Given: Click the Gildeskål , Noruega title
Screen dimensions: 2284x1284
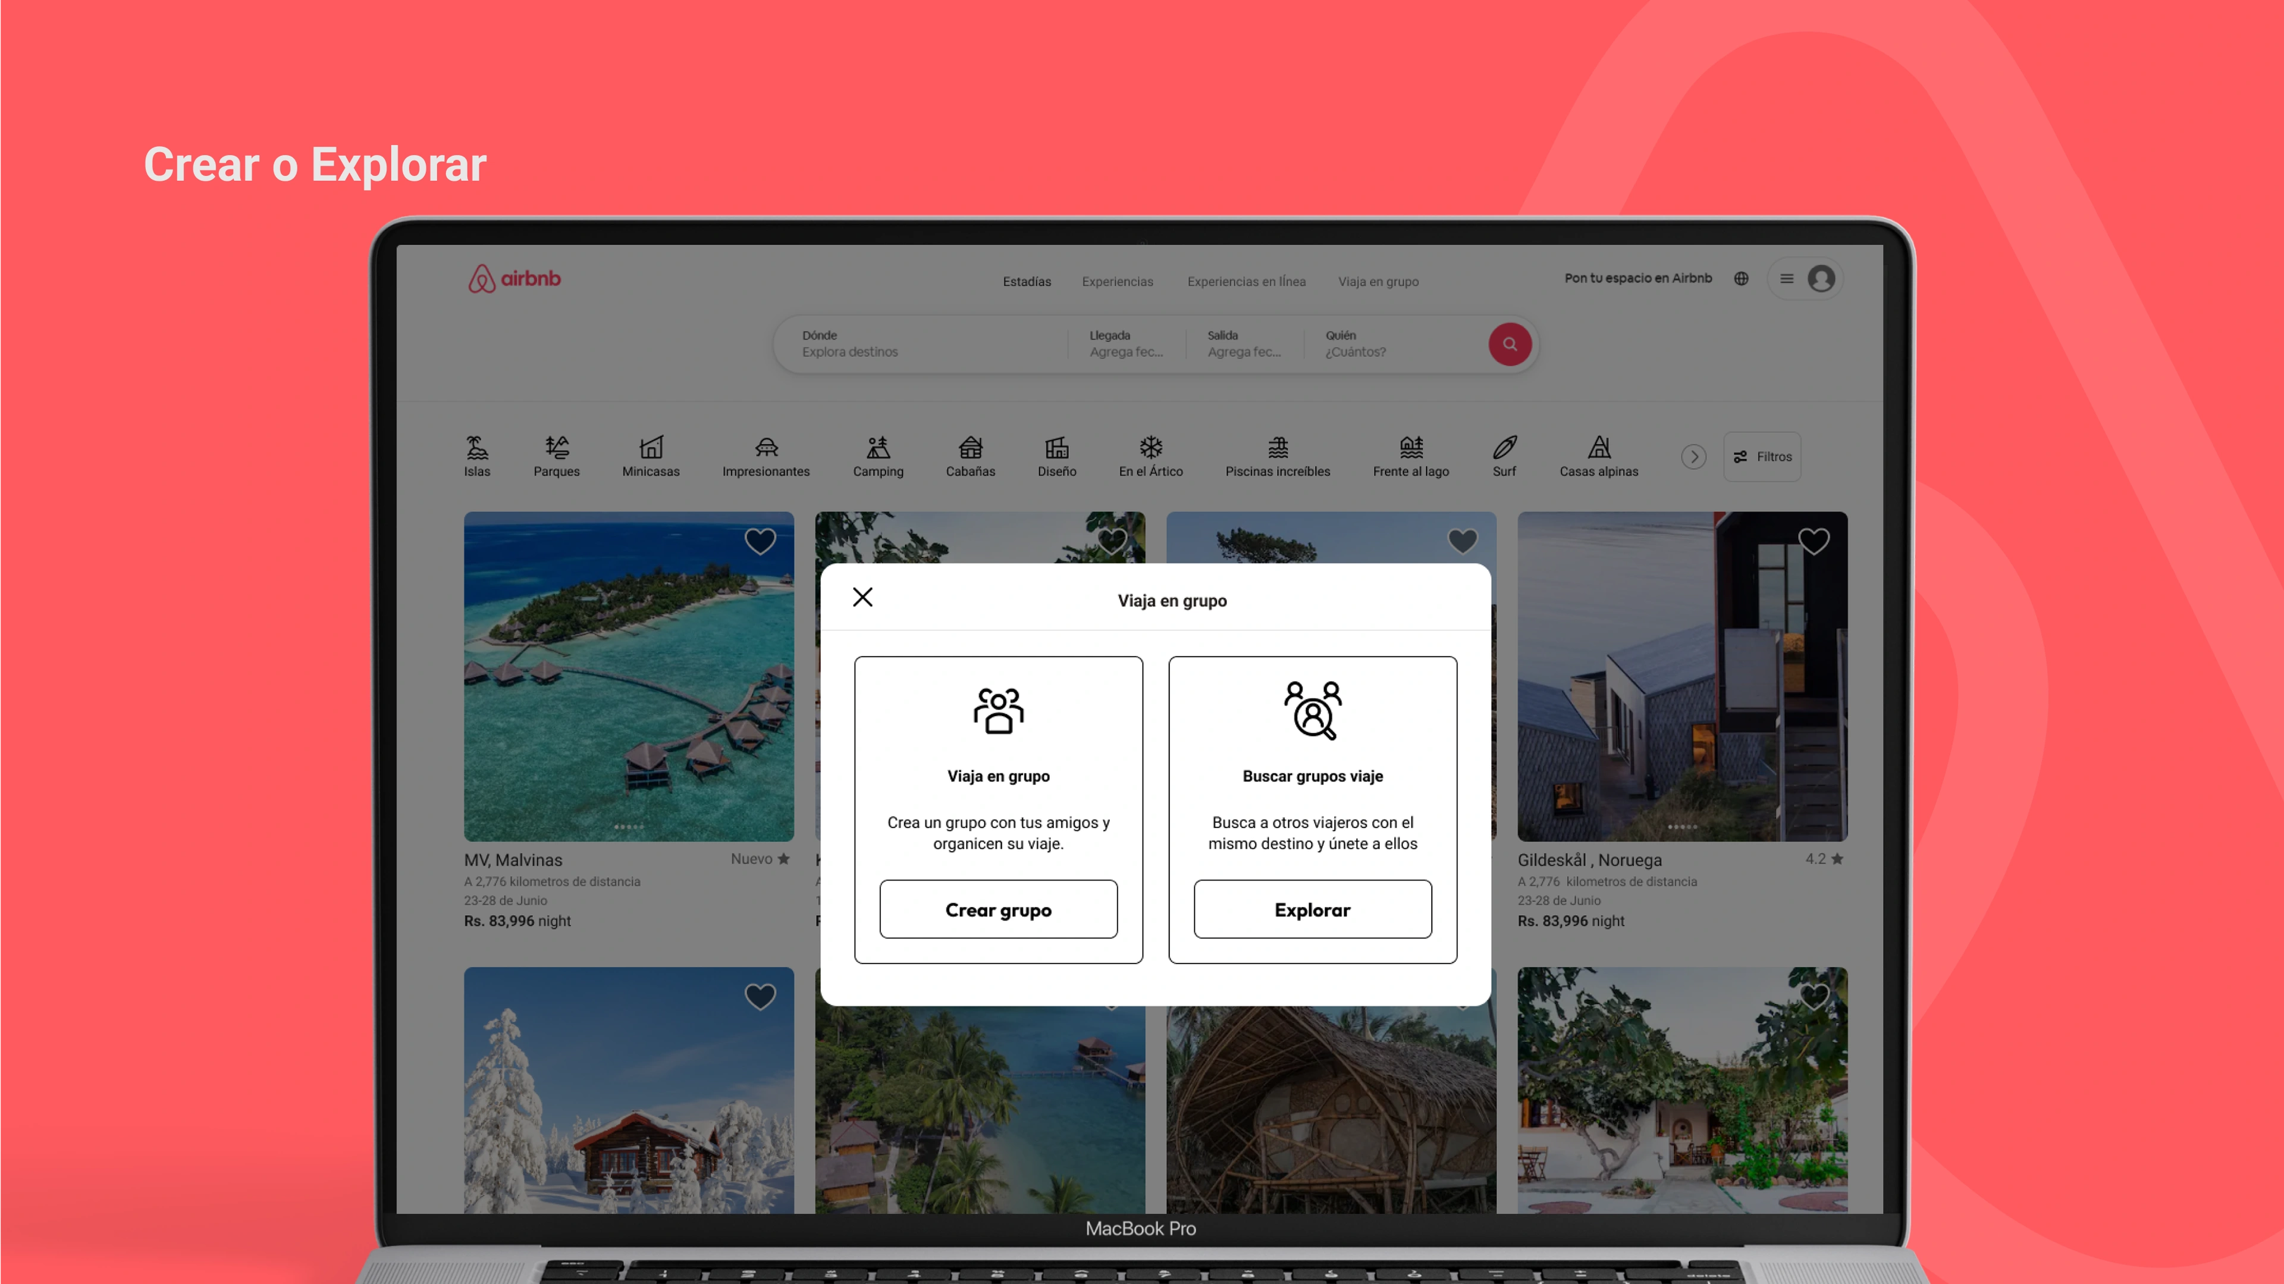Looking at the screenshot, I should [x=1590, y=860].
